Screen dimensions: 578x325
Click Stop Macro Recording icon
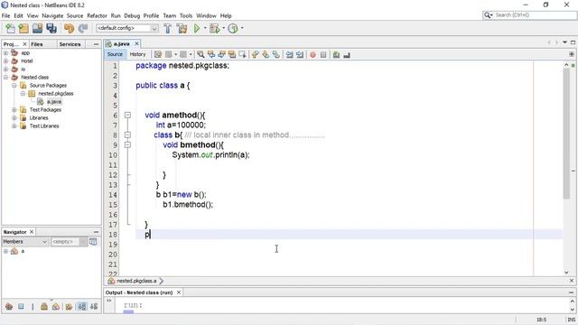point(323,55)
